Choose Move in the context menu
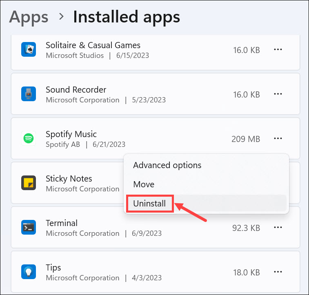The height and width of the screenshot is (295, 309). coord(144,184)
